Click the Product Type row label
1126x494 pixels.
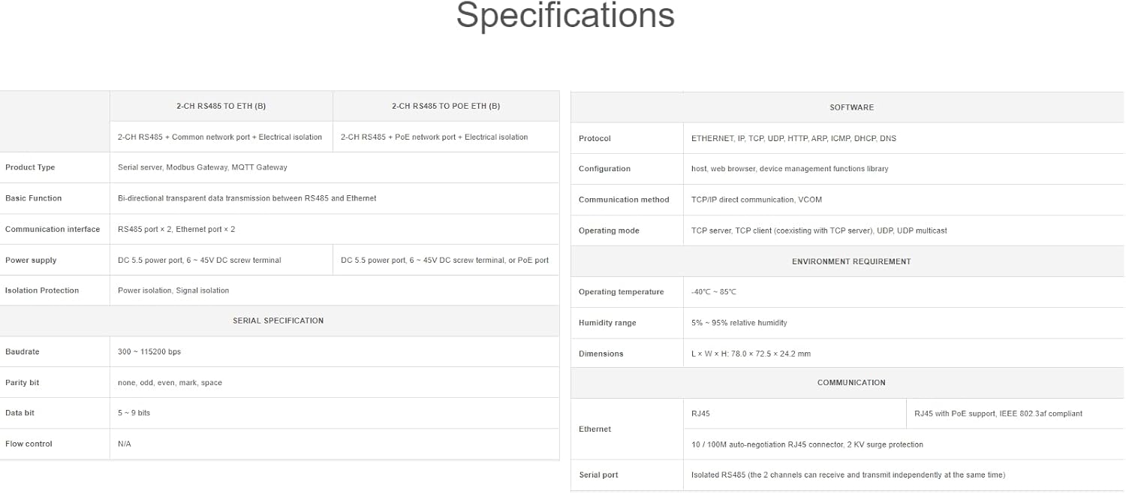(x=30, y=167)
